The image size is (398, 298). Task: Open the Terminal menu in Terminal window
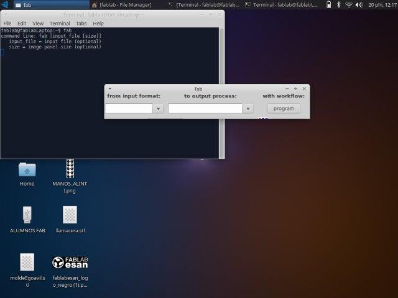60,24
